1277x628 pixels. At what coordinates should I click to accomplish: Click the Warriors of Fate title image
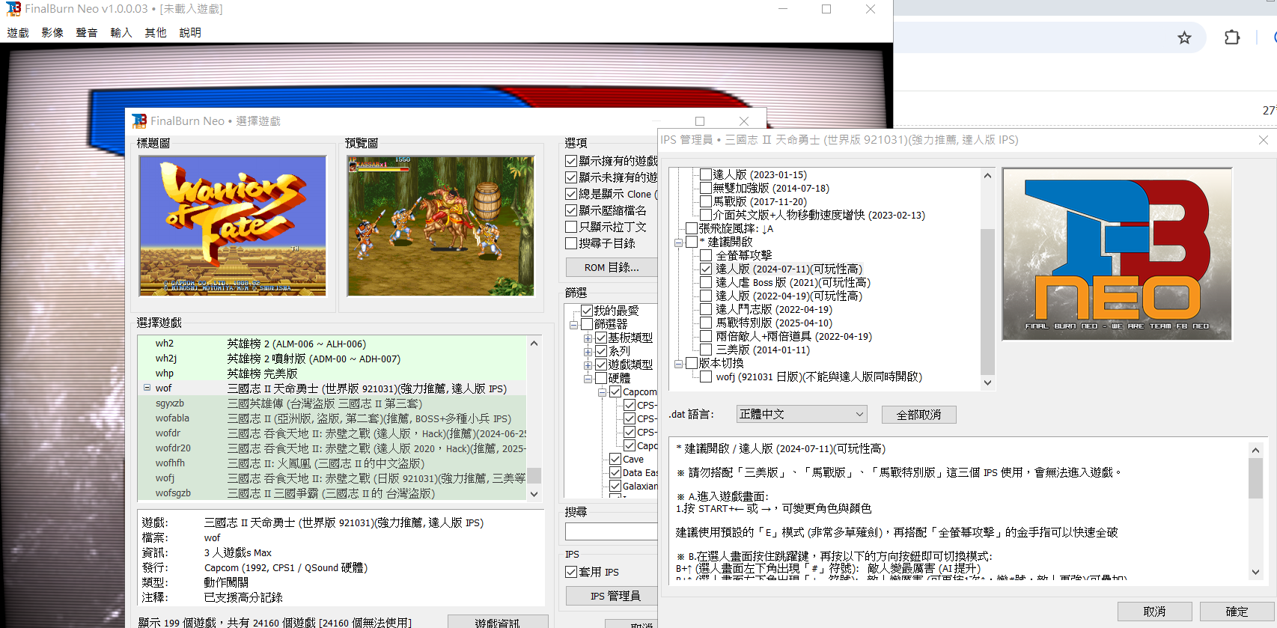coord(233,225)
